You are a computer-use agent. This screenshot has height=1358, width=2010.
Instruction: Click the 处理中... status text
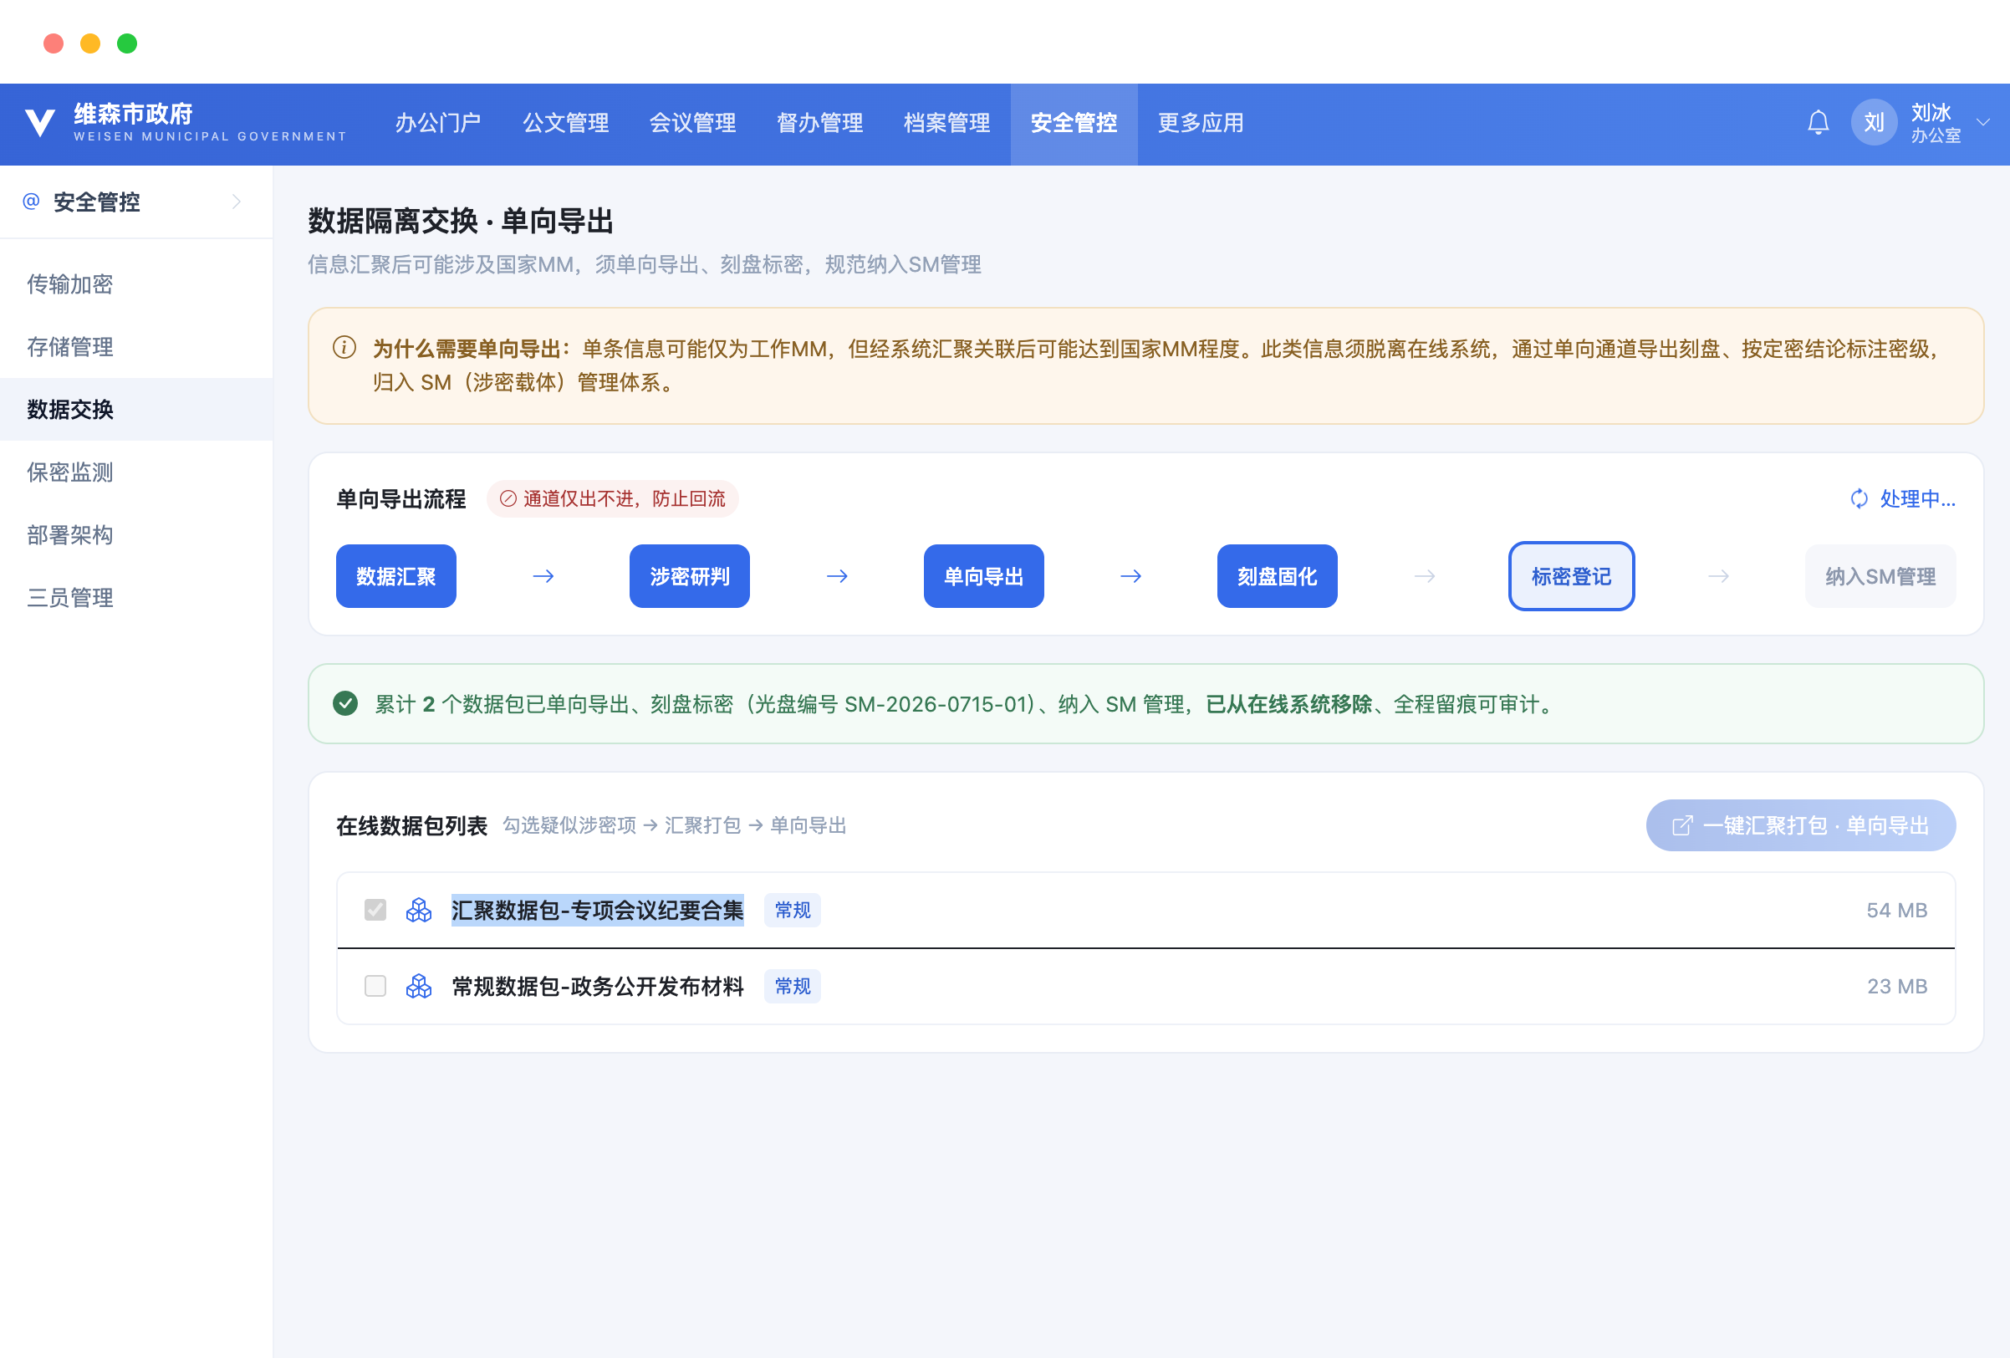[1917, 498]
